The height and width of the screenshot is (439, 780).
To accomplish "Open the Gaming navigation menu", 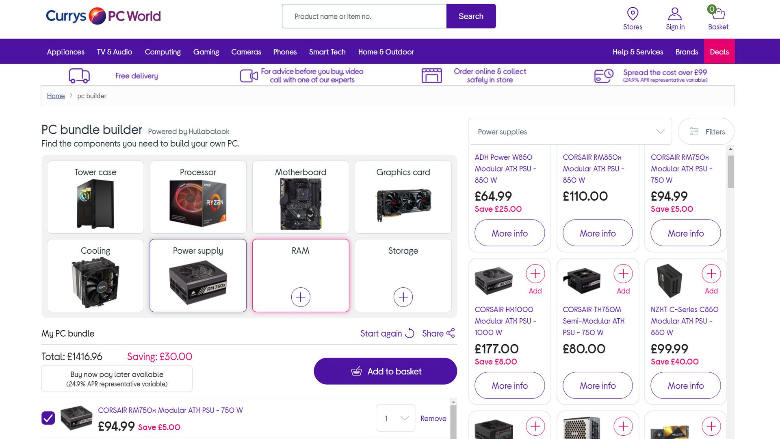I will click(x=206, y=52).
